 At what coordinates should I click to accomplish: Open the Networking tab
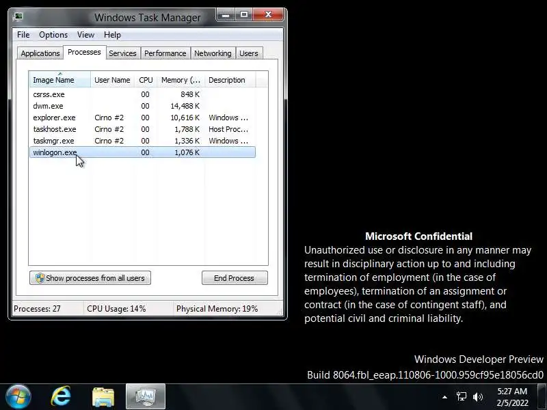pyautogui.click(x=213, y=53)
